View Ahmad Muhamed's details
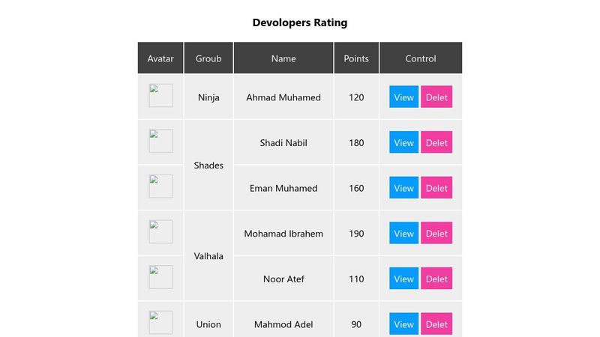This screenshot has width=600, height=337. click(403, 97)
